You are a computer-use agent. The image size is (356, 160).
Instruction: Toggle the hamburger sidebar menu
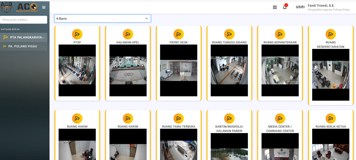[x=44, y=7]
